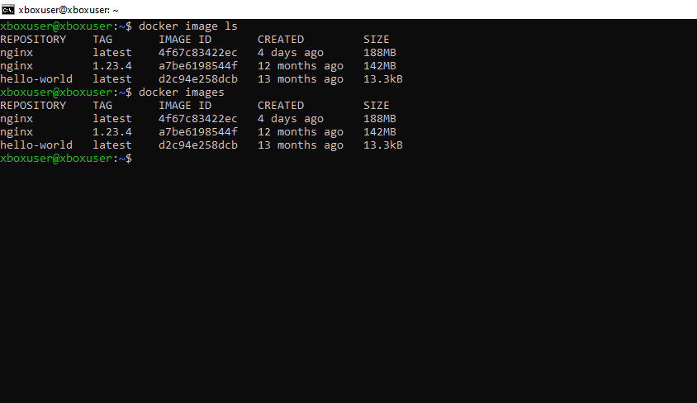Click image ID 4f67c83422ec in first listing

(198, 52)
